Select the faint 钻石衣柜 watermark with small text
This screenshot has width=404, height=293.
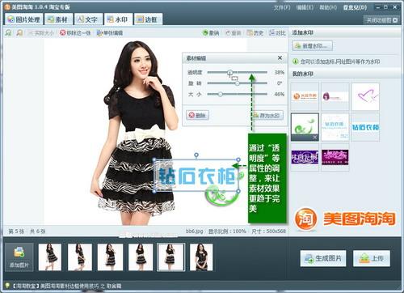[335, 127]
